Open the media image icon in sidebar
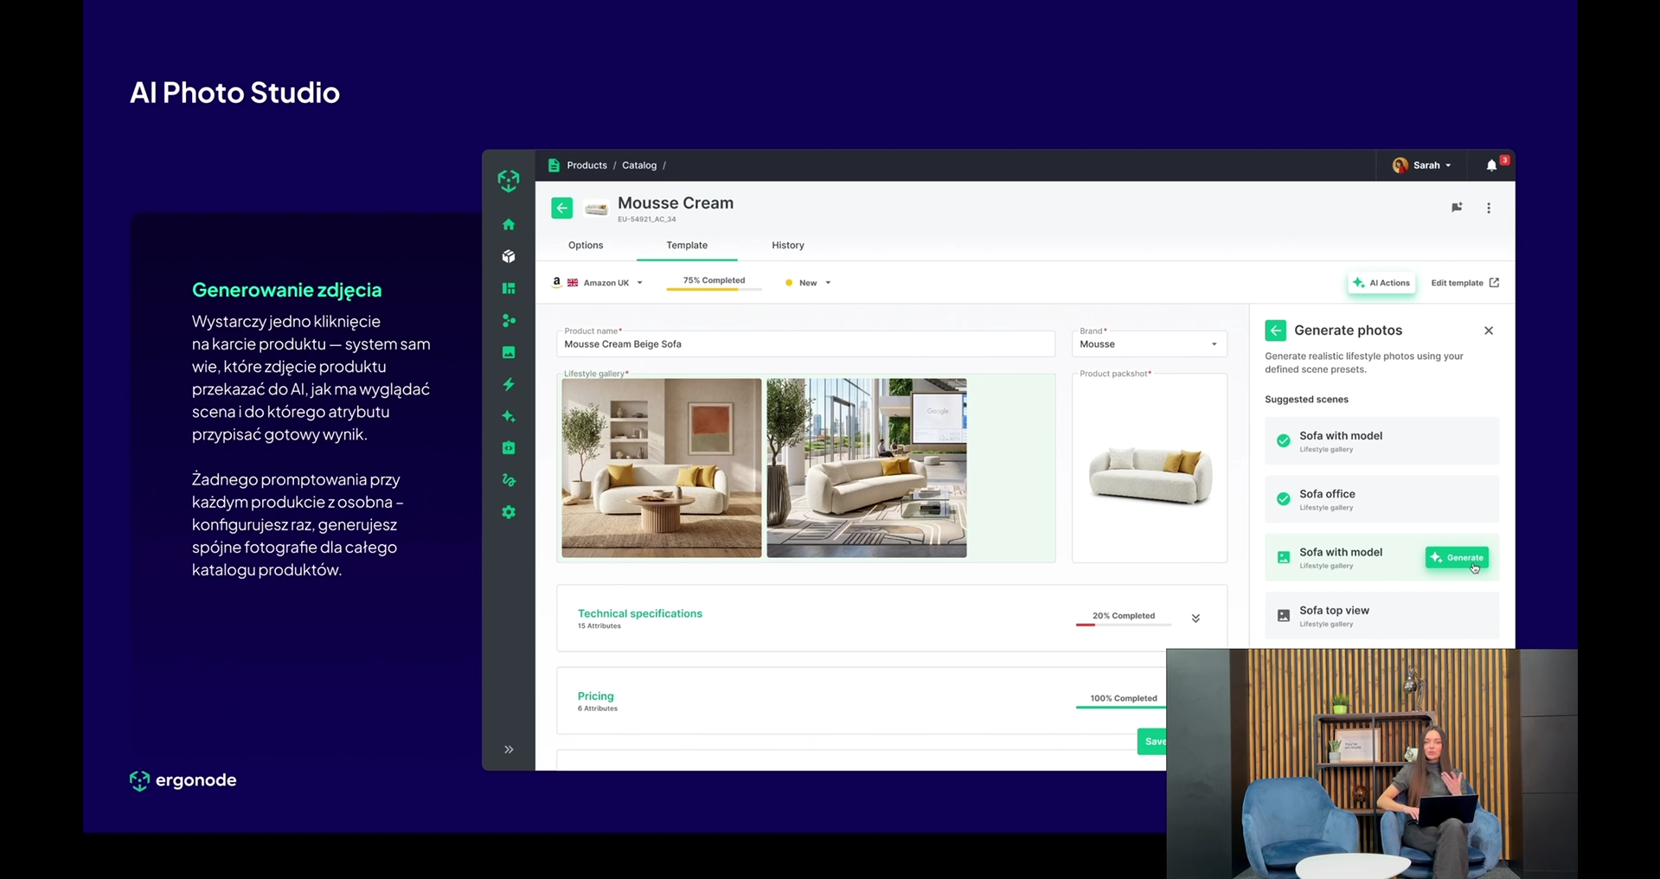1660x879 pixels. coord(509,352)
